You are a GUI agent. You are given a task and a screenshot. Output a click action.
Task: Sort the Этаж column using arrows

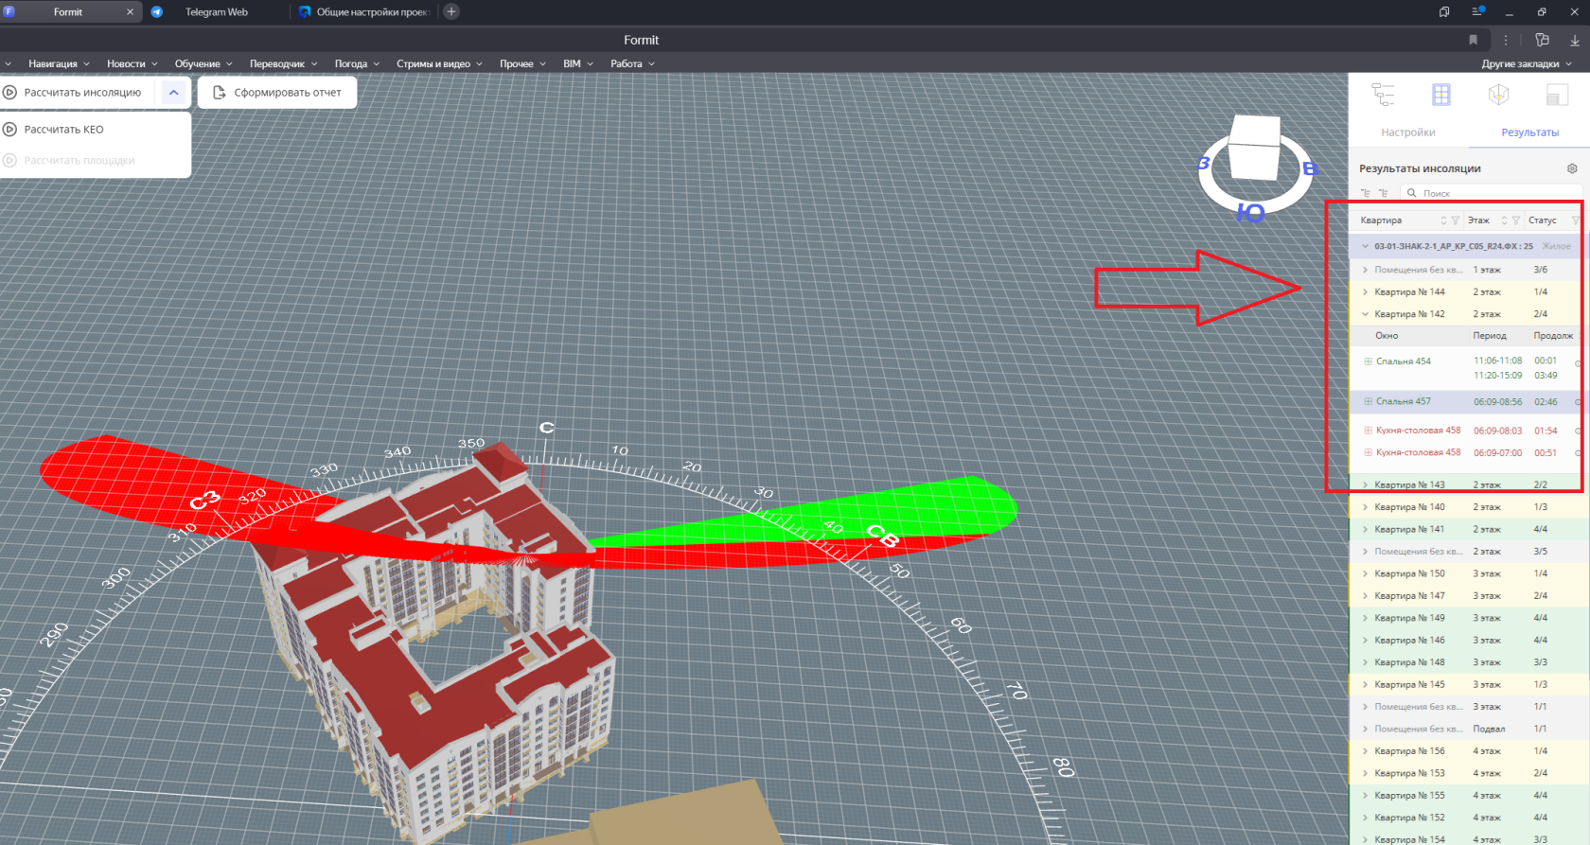(x=1504, y=220)
